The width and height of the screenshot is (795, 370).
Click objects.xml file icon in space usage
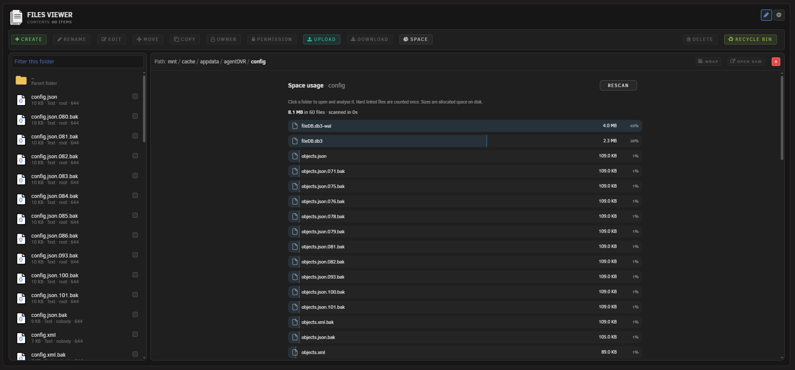pyautogui.click(x=295, y=352)
